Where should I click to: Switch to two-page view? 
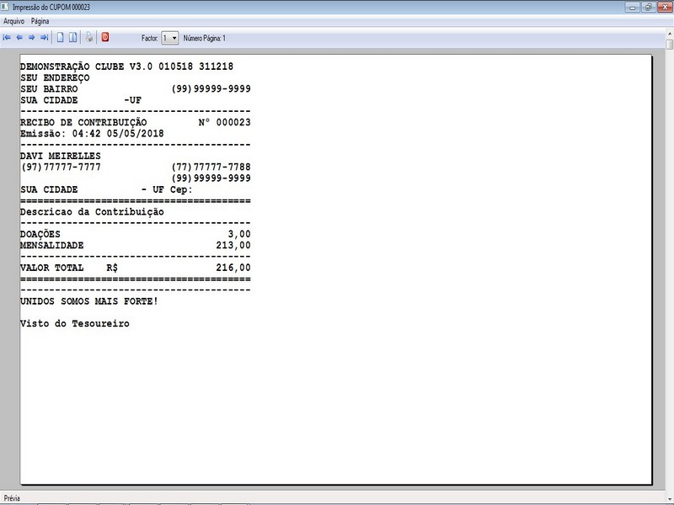pos(73,38)
